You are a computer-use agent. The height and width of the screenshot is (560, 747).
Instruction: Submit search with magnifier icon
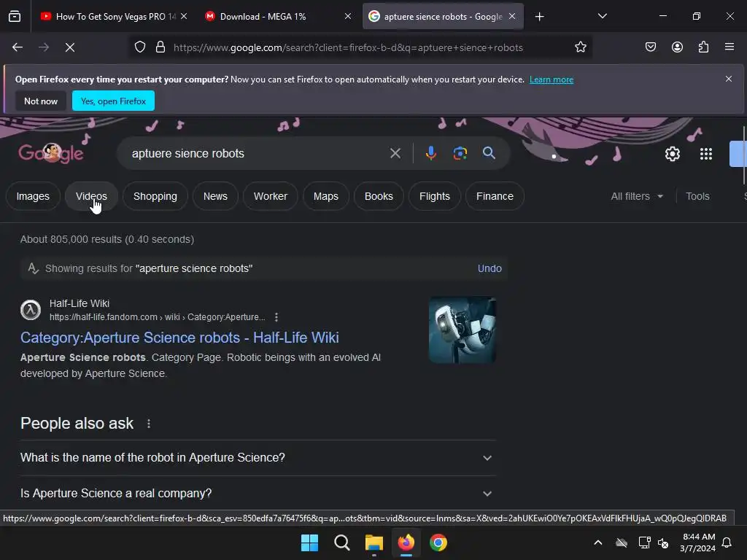[x=489, y=153]
